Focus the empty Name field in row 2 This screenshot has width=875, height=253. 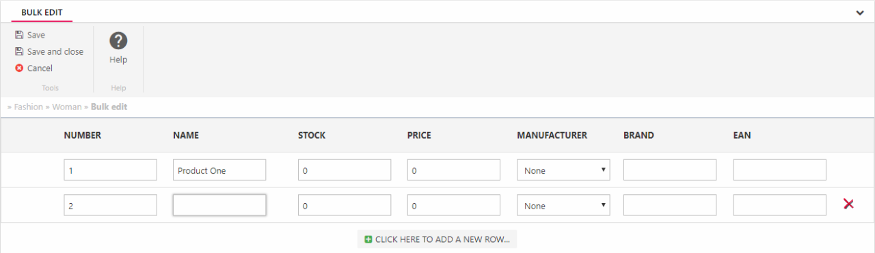219,205
